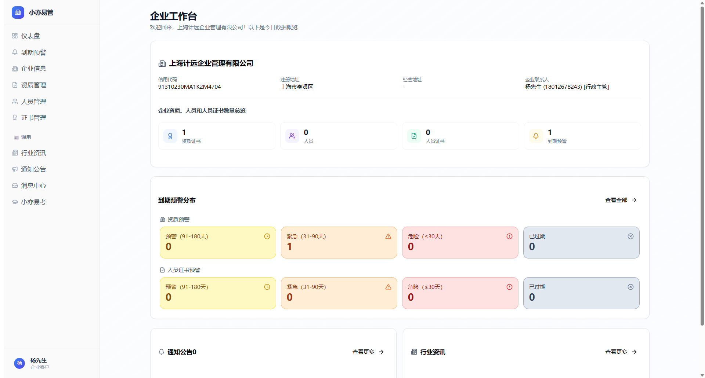
Task: Click the credit code 91310230MA1K2M4704
Action: pos(189,87)
